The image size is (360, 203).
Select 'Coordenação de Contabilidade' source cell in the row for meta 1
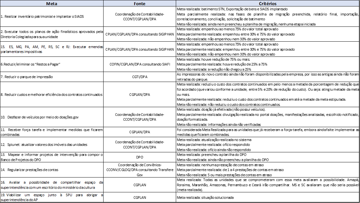(x=140, y=16)
